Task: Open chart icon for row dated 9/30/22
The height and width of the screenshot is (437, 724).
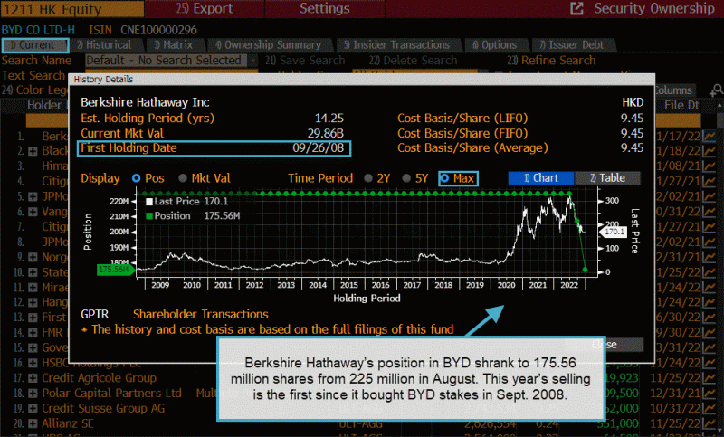Action: pyautogui.click(x=710, y=333)
